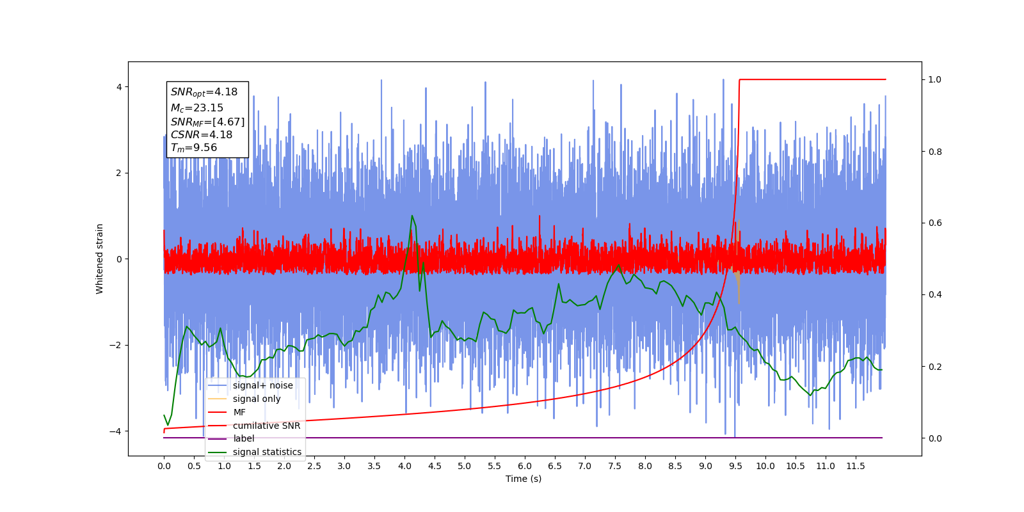
Task: Click the left-axis tick label −4
Action: (116, 431)
